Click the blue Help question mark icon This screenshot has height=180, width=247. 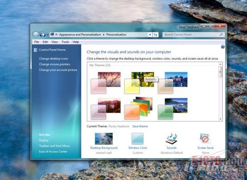(223, 47)
